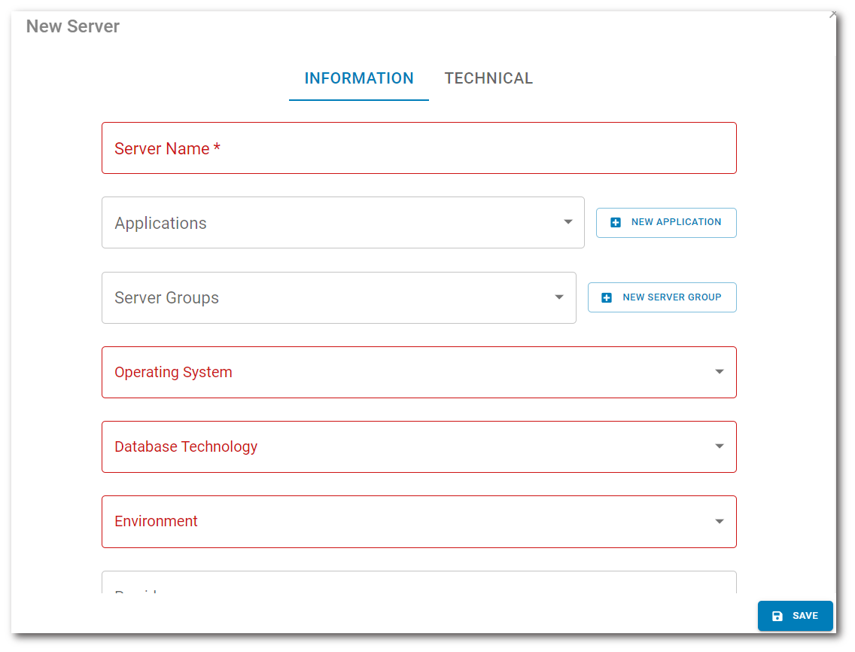Image resolution: width=855 pixels, height=652 pixels.
Task: Select the Information tab
Action: [359, 78]
